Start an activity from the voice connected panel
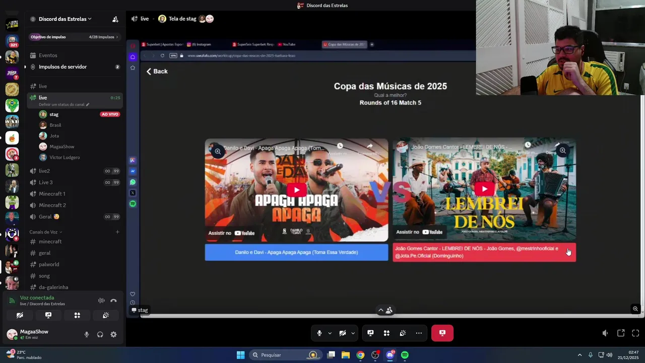The width and height of the screenshot is (645, 363). pos(77,315)
